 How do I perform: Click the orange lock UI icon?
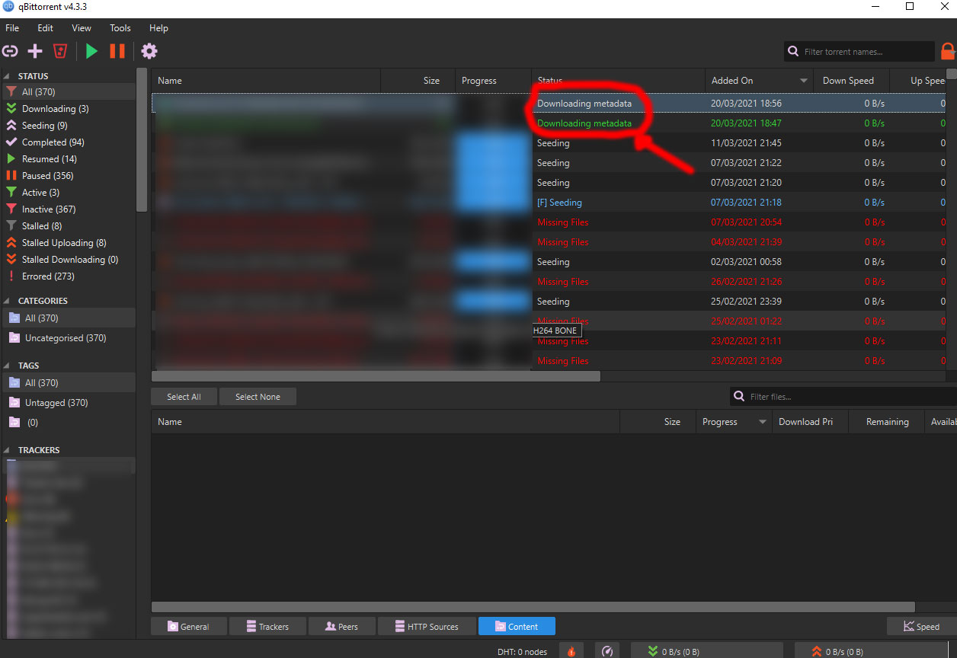click(948, 52)
